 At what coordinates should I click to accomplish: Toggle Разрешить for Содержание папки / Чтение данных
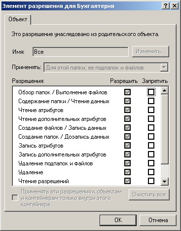[127, 101]
